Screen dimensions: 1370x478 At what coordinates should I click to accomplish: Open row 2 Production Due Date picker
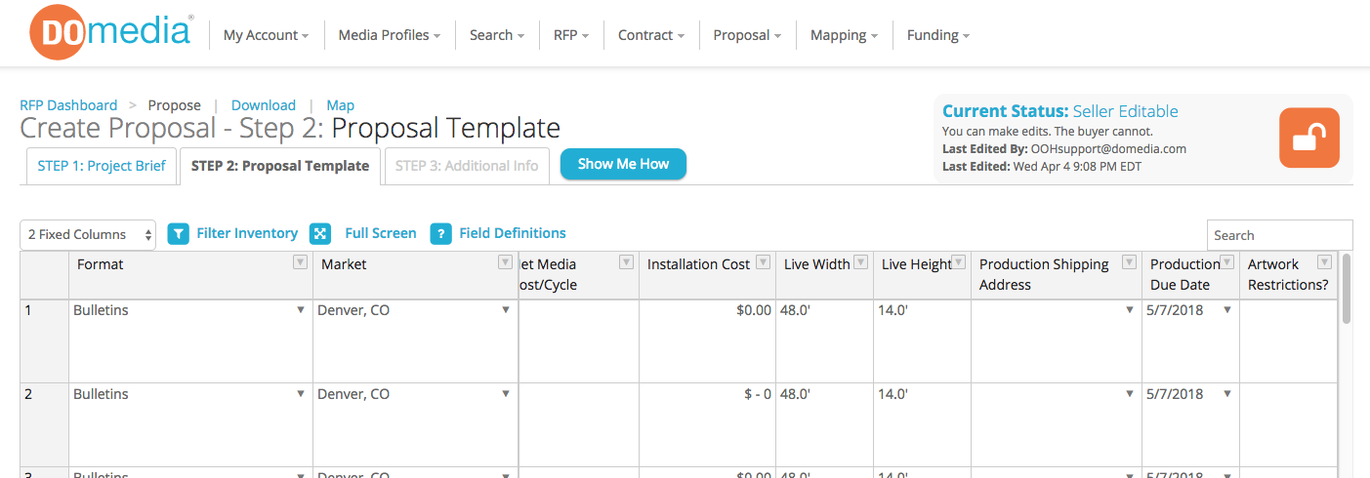click(x=1227, y=394)
